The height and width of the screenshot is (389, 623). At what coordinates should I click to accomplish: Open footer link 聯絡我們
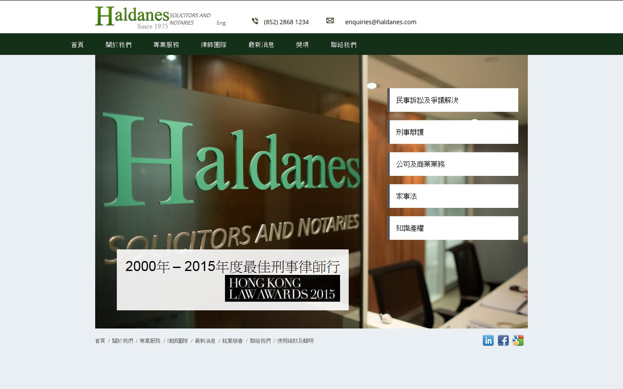tap(260, 341)
